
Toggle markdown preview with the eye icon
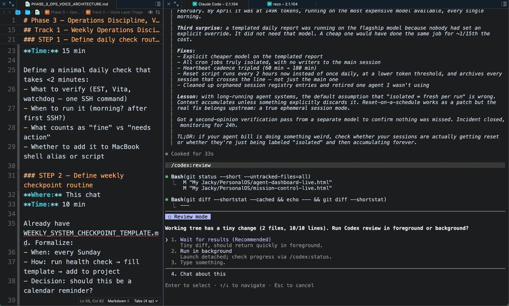tap(150, 12)
